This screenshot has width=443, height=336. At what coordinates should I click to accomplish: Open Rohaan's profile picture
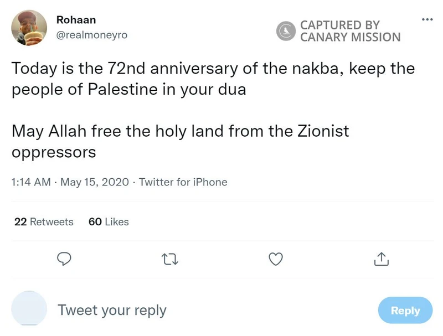click(29, 28)
